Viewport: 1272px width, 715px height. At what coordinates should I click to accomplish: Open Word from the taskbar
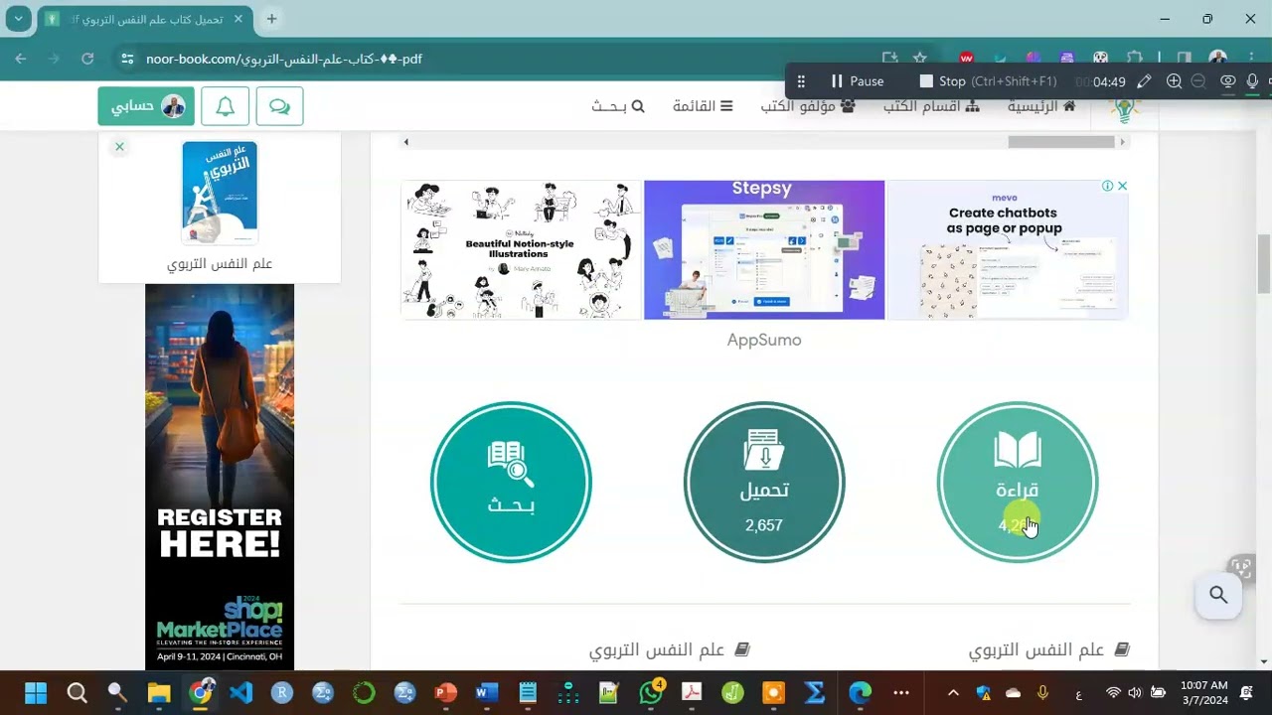487,692
